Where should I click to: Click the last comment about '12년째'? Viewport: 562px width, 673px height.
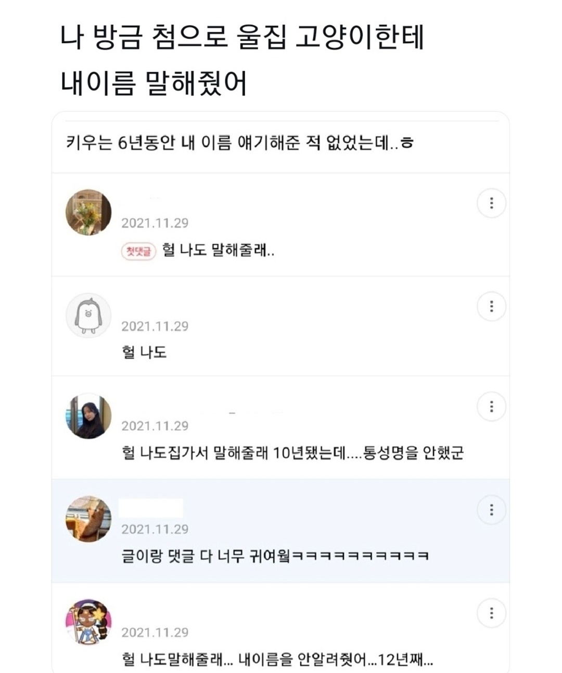pos(277,659)
